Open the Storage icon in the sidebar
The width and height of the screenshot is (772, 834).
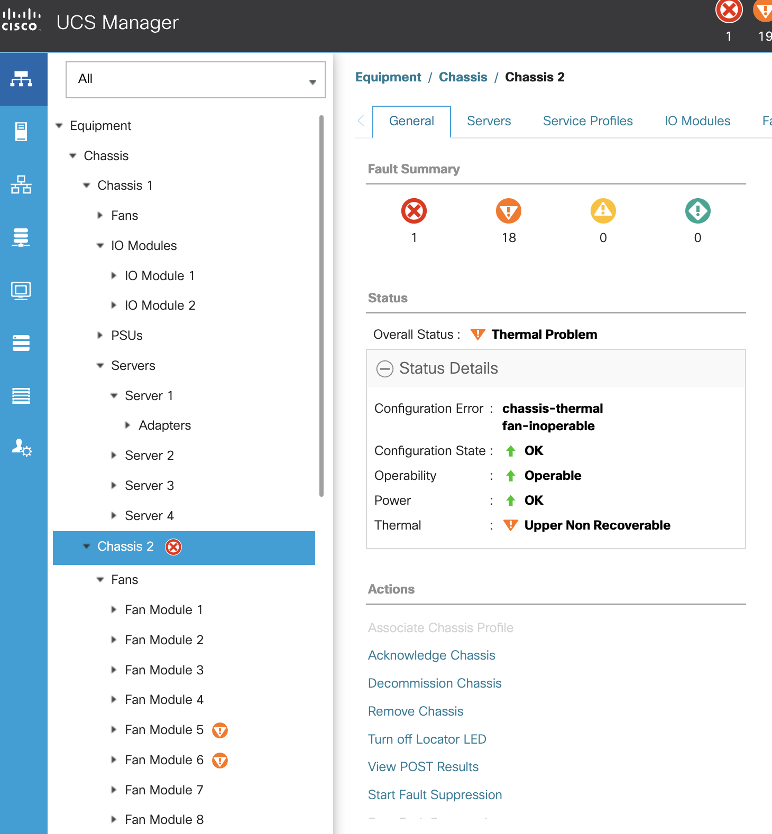coord(21,343)
